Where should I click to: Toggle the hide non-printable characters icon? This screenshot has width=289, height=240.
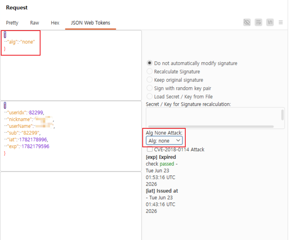point(247,23)
